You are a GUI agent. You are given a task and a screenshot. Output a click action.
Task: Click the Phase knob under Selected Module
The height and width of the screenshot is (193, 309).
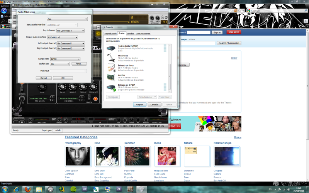[131, 120]
